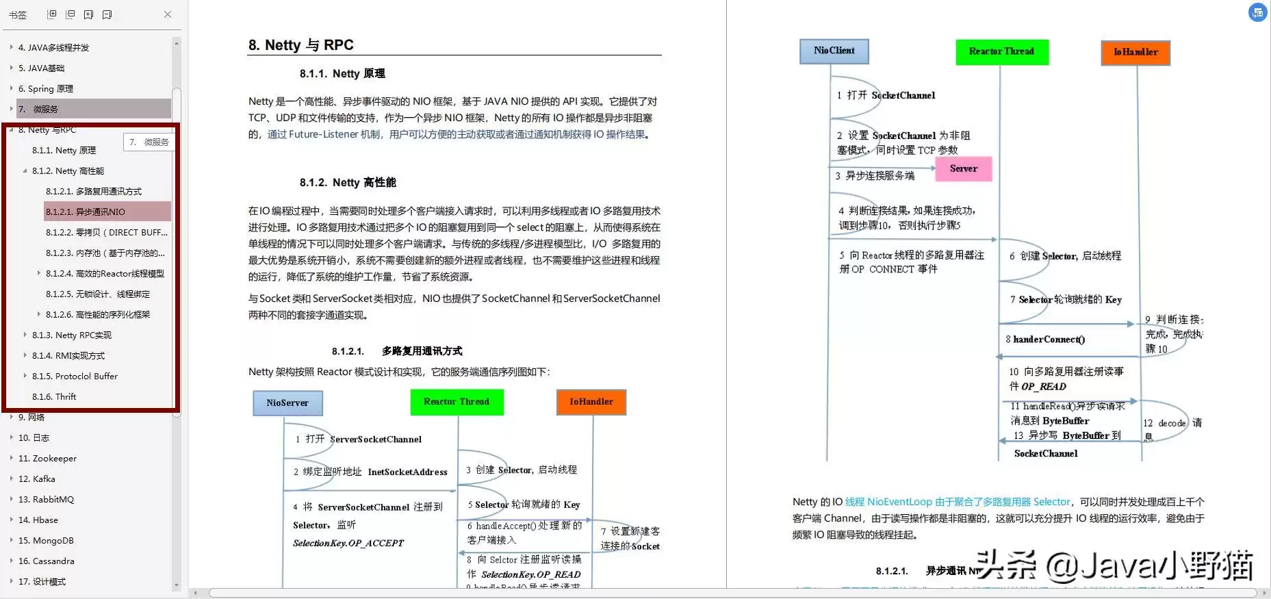Screen dimensions: 1271x599
Task: Jump to bookmark 15. MongoDB
Action: [46, 540]
